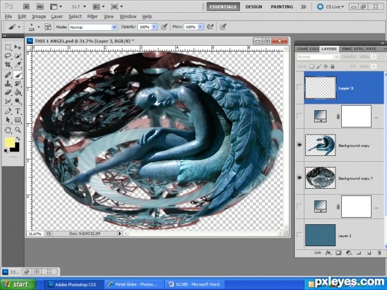Select the Rectangle shape tool
Screen dimensions: 387x290
click(x=18, y=120)
